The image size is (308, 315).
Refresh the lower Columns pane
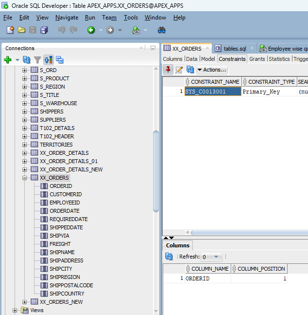[169, 257]
